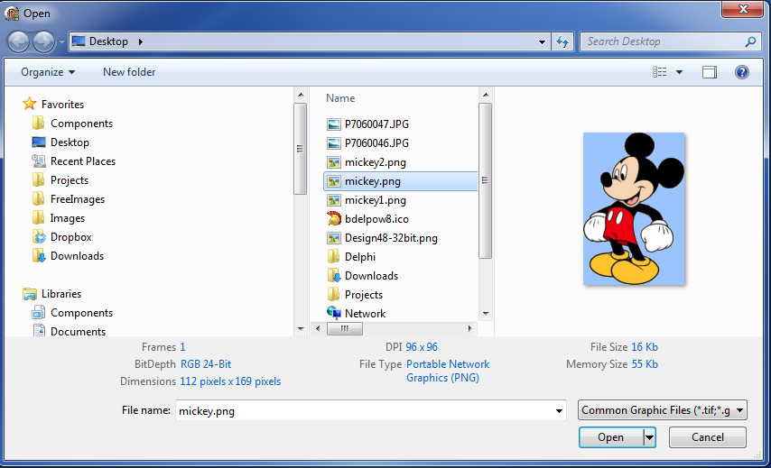Click the Open button
The width and height of the screenshot is (771, 468).
(610, 437)
